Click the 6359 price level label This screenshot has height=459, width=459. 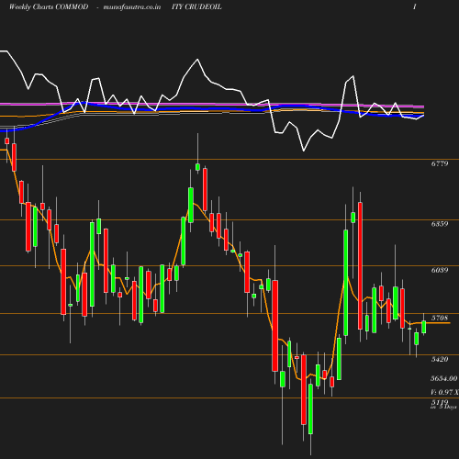click(440, 224)
